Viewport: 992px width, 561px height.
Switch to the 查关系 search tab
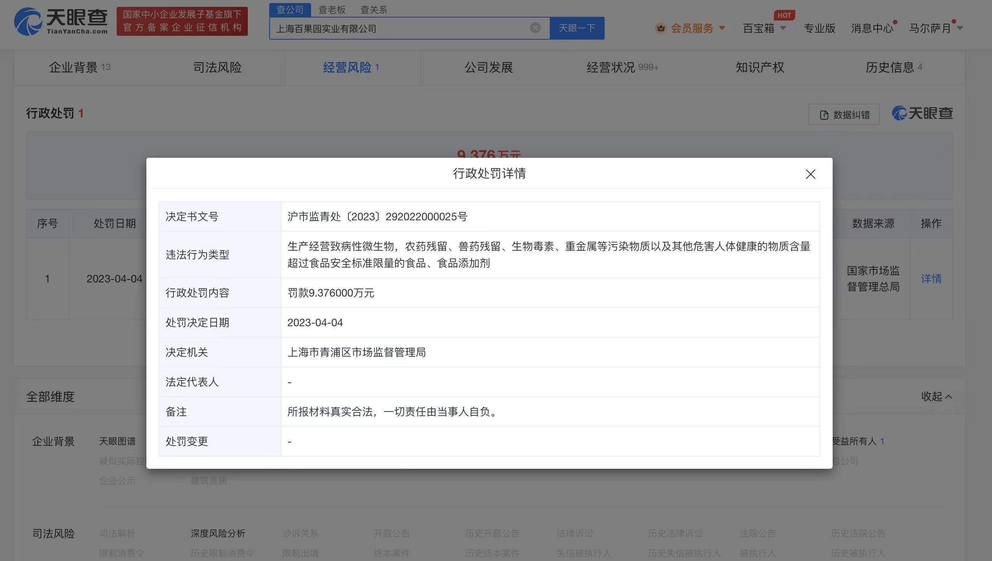(374, 10)
